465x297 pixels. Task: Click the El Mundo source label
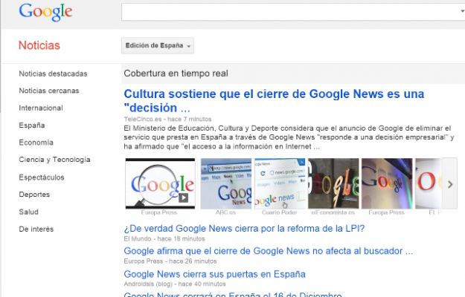point(138,239)
